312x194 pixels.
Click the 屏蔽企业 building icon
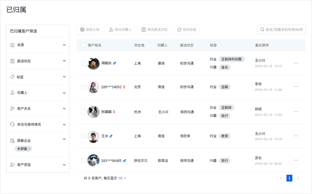click(12, 141)
